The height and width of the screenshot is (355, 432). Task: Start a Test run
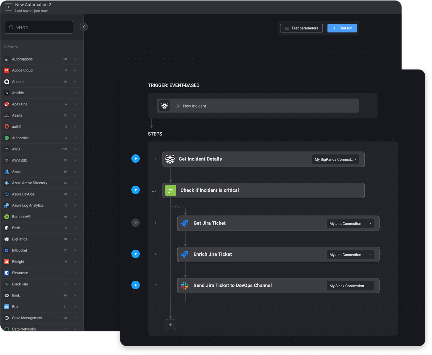pyautogui.click(x=342, y=28)
